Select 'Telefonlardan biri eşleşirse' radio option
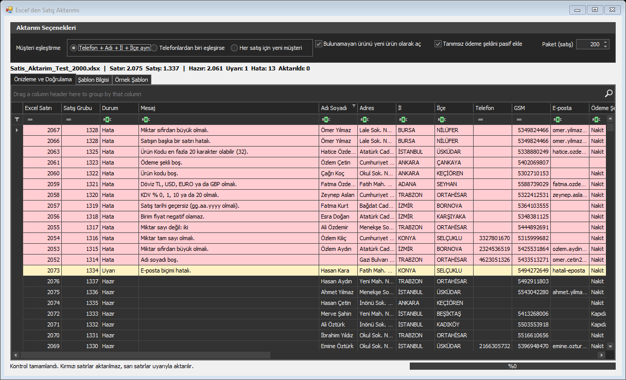The height and width of the screenshot is (380, 626). point(188,48)
